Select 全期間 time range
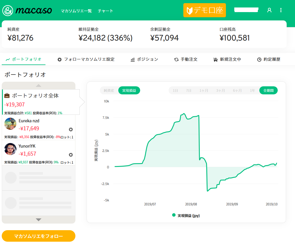The image size is (295, 246). pyautogui.click(x=268, y=90)
